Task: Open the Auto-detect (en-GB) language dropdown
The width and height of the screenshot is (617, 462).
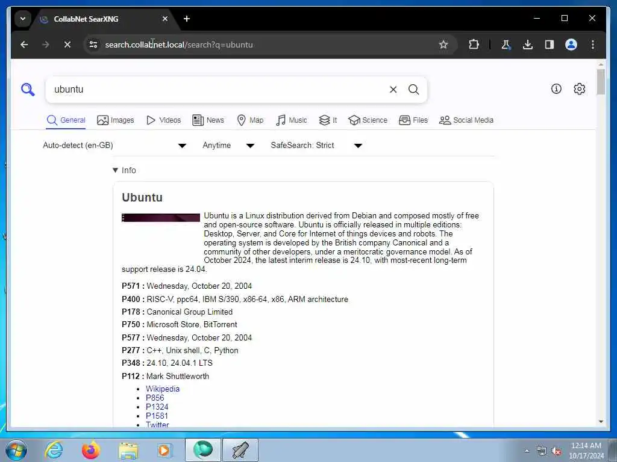Action: [114, 146]
